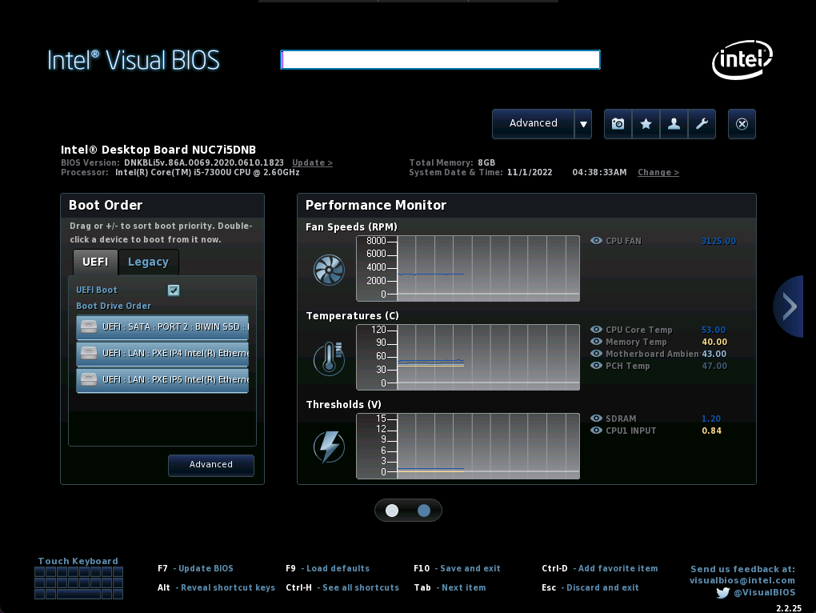Image resolution: width=816 pixels, height=613 pixels.
Task: Open the Touch Keyboard icon
Action: (78, 583)
